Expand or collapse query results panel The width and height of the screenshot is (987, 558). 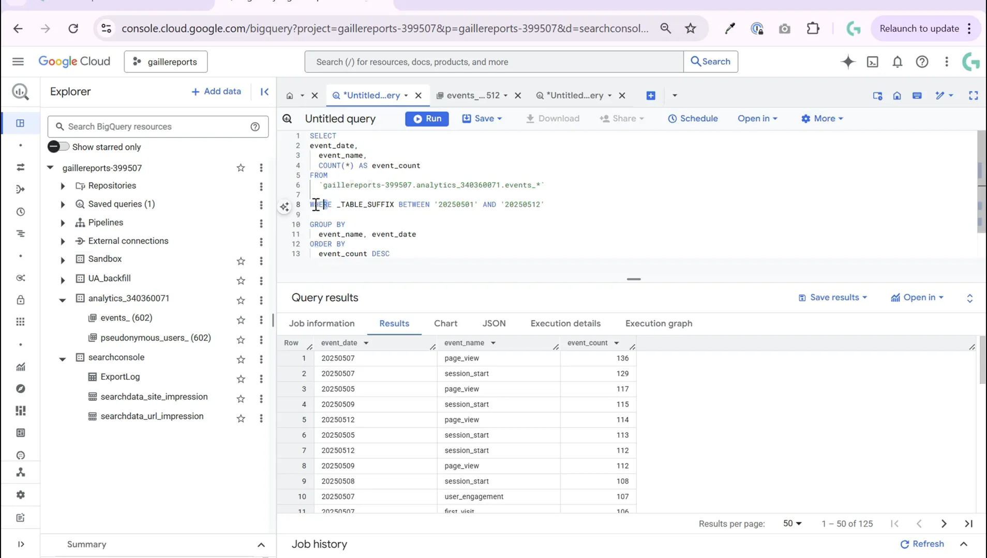970,298
